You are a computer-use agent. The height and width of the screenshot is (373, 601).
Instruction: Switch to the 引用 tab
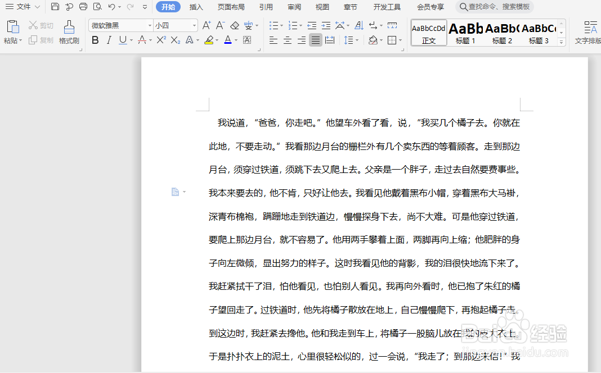pos(266,7)
